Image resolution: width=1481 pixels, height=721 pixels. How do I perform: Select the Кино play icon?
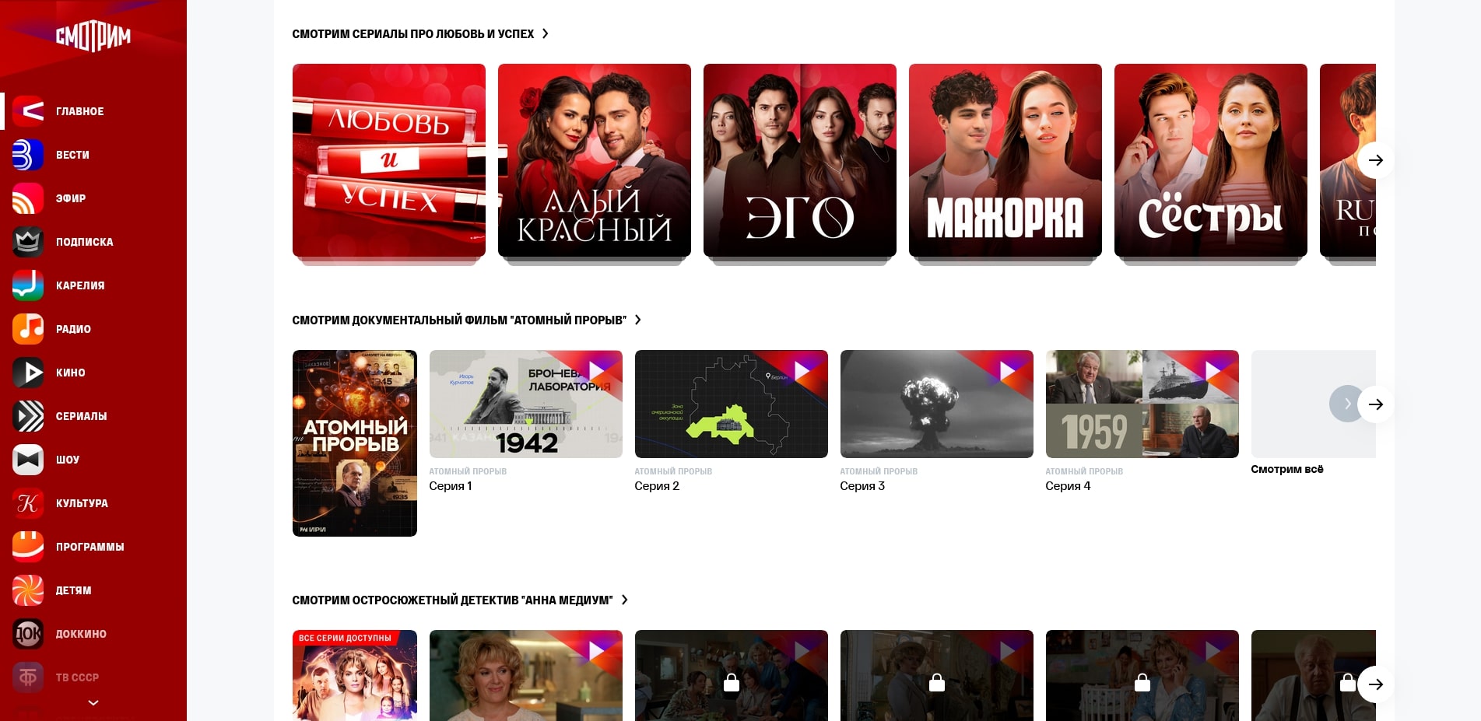[28, 373]
